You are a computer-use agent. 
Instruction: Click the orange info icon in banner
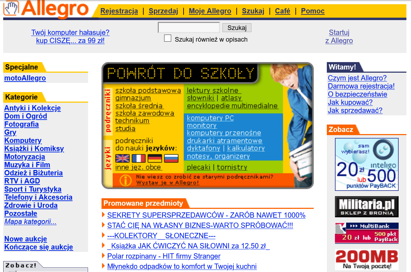click(125, 180)
